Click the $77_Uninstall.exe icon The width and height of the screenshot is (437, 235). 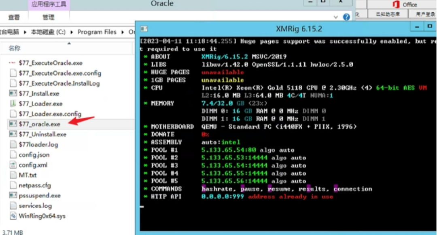(x=13, y=134)
